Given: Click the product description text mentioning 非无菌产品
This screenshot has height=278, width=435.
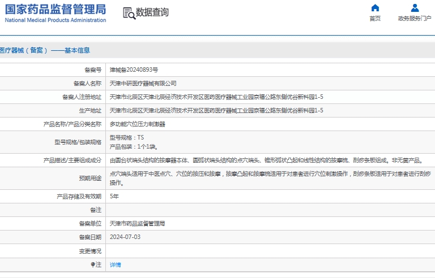Looking at the screenshot, I should click(x=267, y=160).
